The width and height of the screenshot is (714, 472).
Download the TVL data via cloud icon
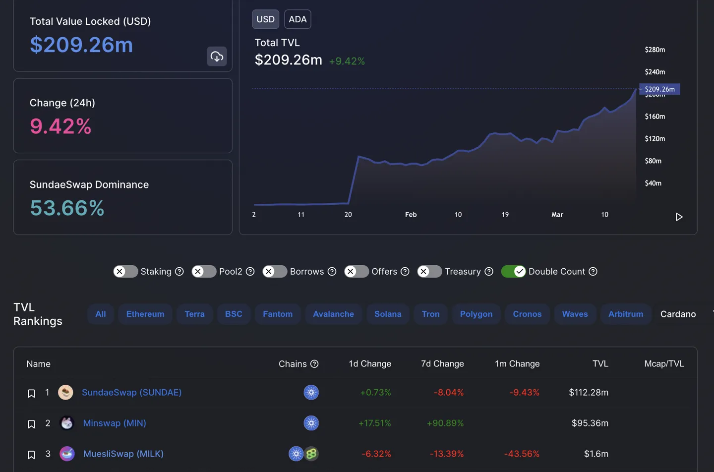pyautogui.click(x=217, y=57)
